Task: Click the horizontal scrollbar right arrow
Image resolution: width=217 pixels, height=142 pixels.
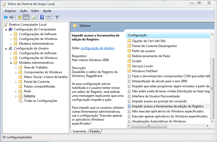Action: click(208, 126)
